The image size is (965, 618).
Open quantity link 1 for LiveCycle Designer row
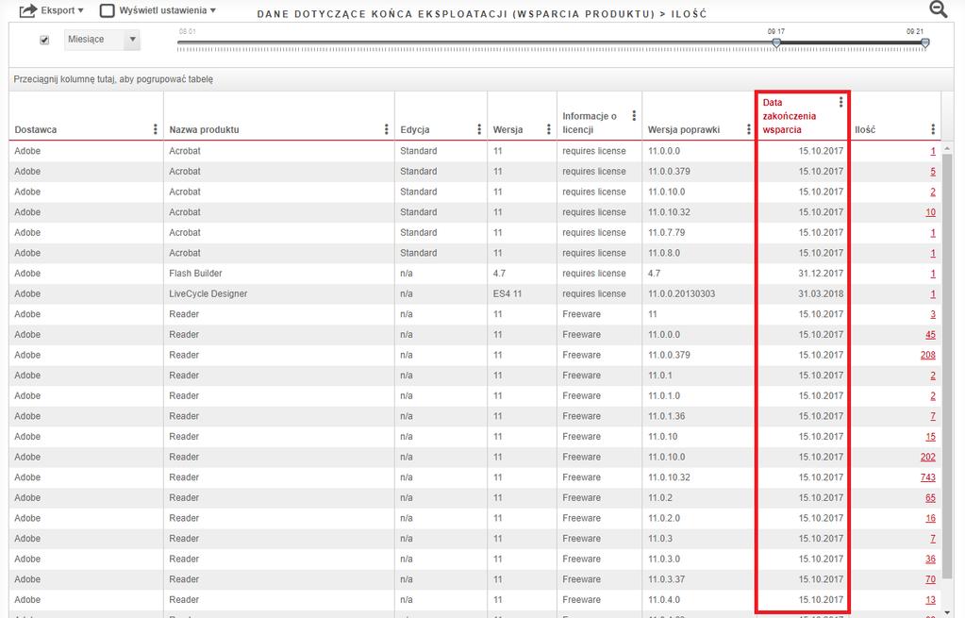coord(933,293)
